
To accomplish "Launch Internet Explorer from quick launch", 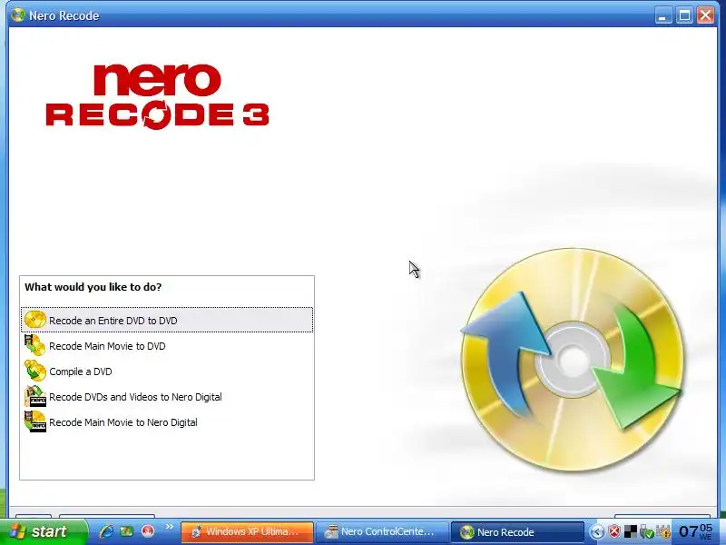I will [x=106, y=531].
